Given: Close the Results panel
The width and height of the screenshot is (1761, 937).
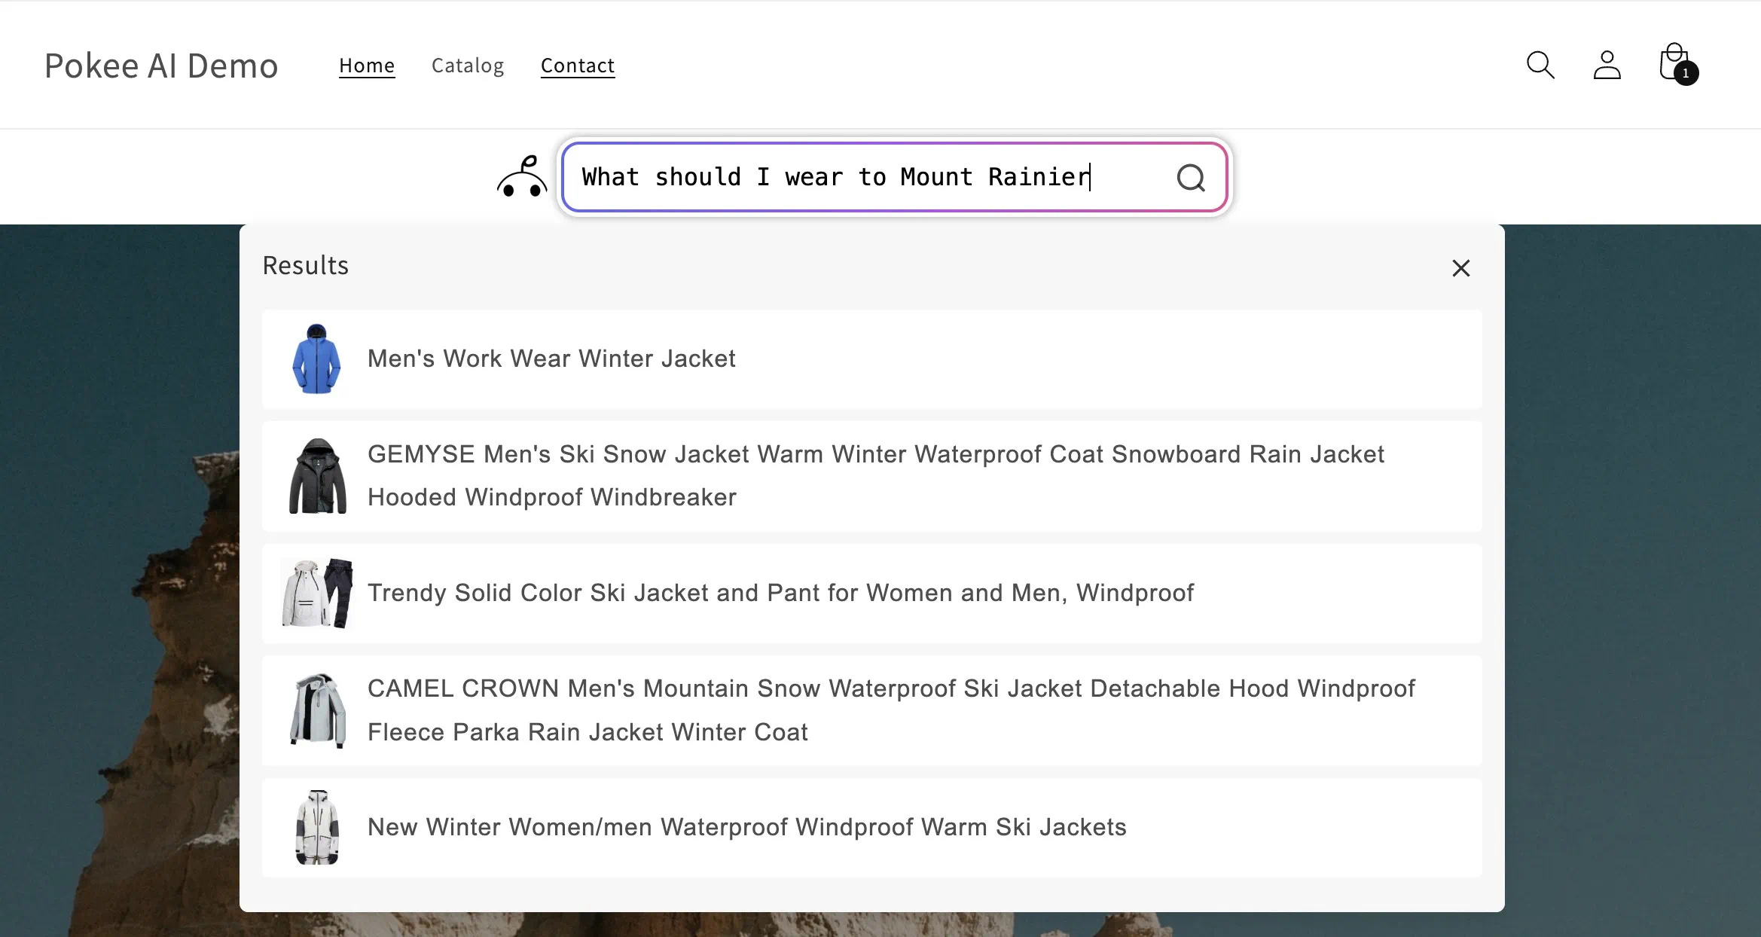Looking at the screenshot, I should pyautogui.click(x=1460, y=268).
